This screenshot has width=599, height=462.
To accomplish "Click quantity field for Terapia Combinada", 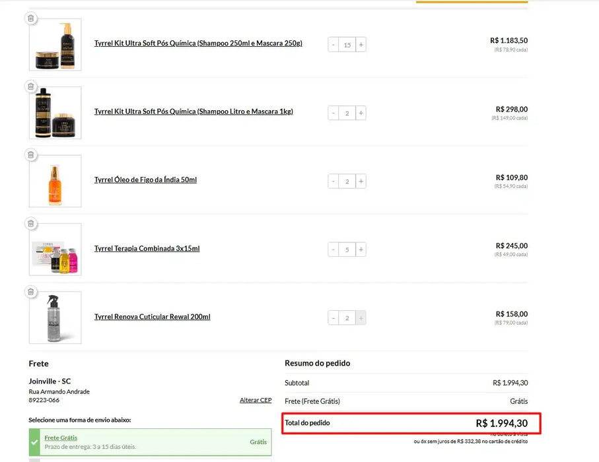I will coord(347,249).
